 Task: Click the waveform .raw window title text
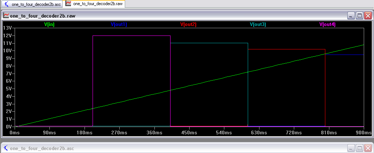pyautogui.click(x=43, y=16)
